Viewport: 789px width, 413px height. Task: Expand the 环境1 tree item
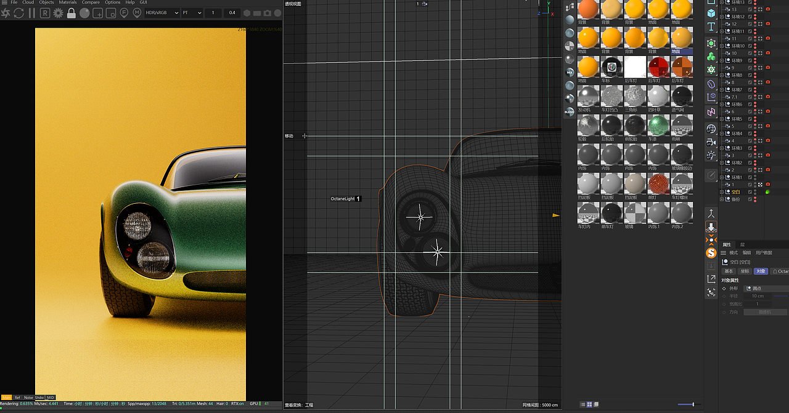coord(722,177)
